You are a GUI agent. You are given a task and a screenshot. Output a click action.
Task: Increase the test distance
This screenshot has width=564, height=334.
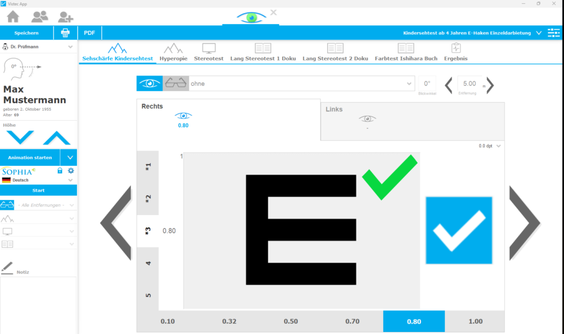[x=490, y=85]
